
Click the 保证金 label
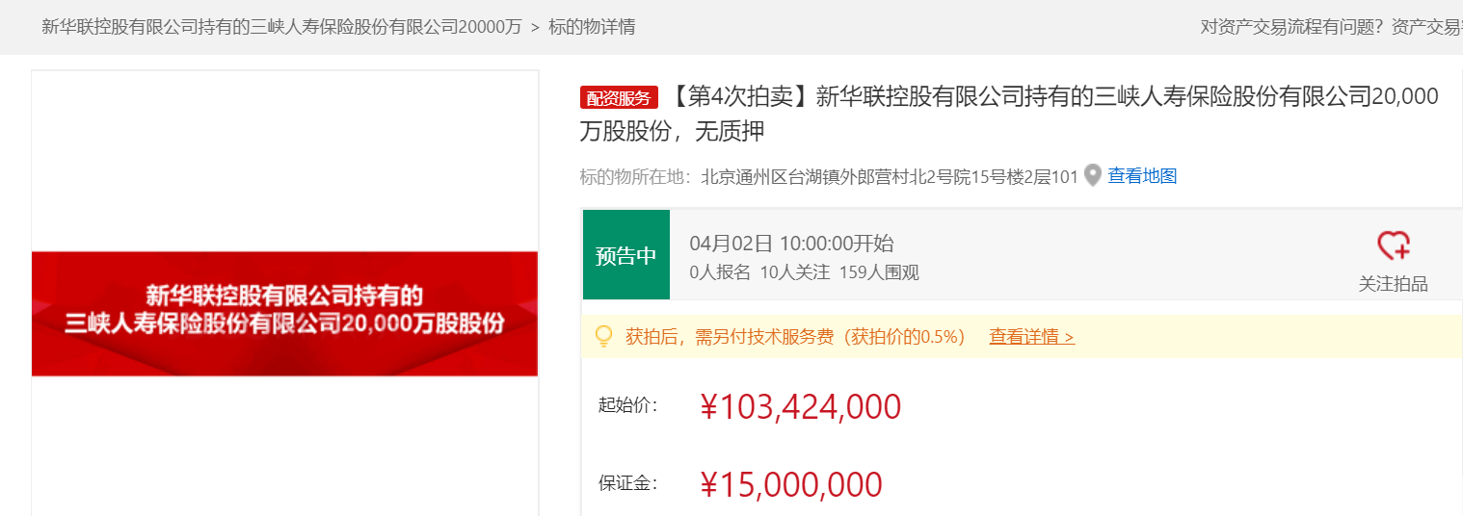[x=627, y=483]
